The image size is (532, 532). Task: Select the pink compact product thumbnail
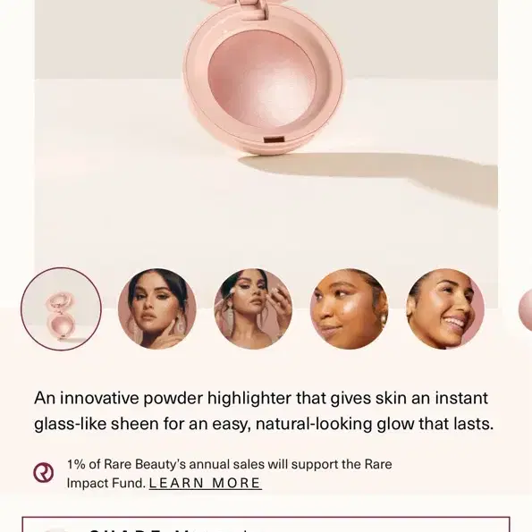(61, 308)
